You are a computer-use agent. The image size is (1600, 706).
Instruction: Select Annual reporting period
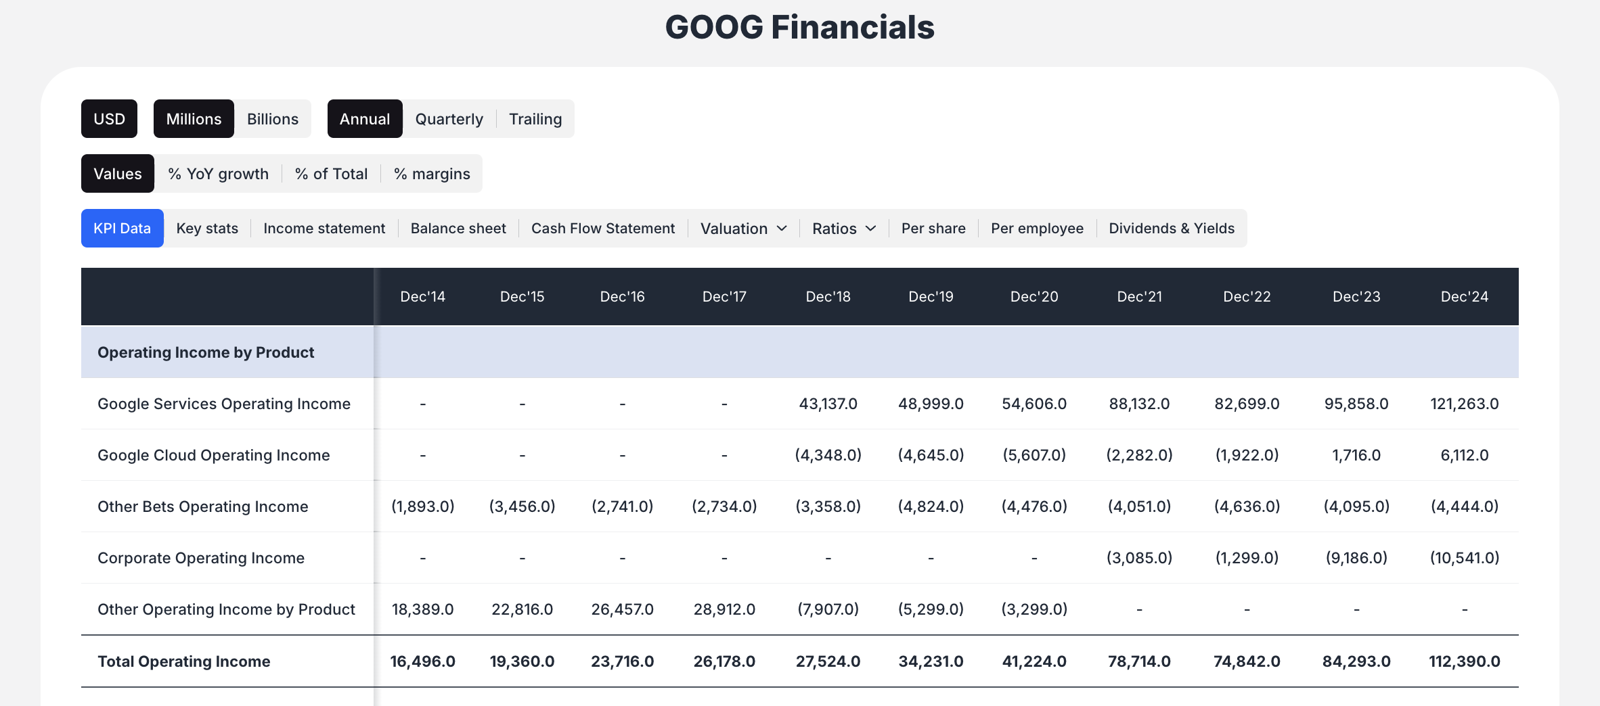click(x=365, y=118)
